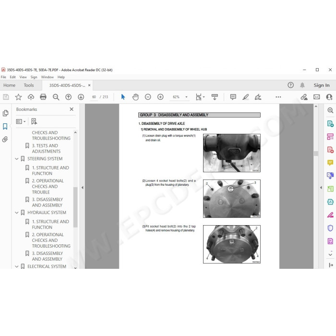
Task: Collapse the left navigation pane arrow
Action: [x=83, y=188]
